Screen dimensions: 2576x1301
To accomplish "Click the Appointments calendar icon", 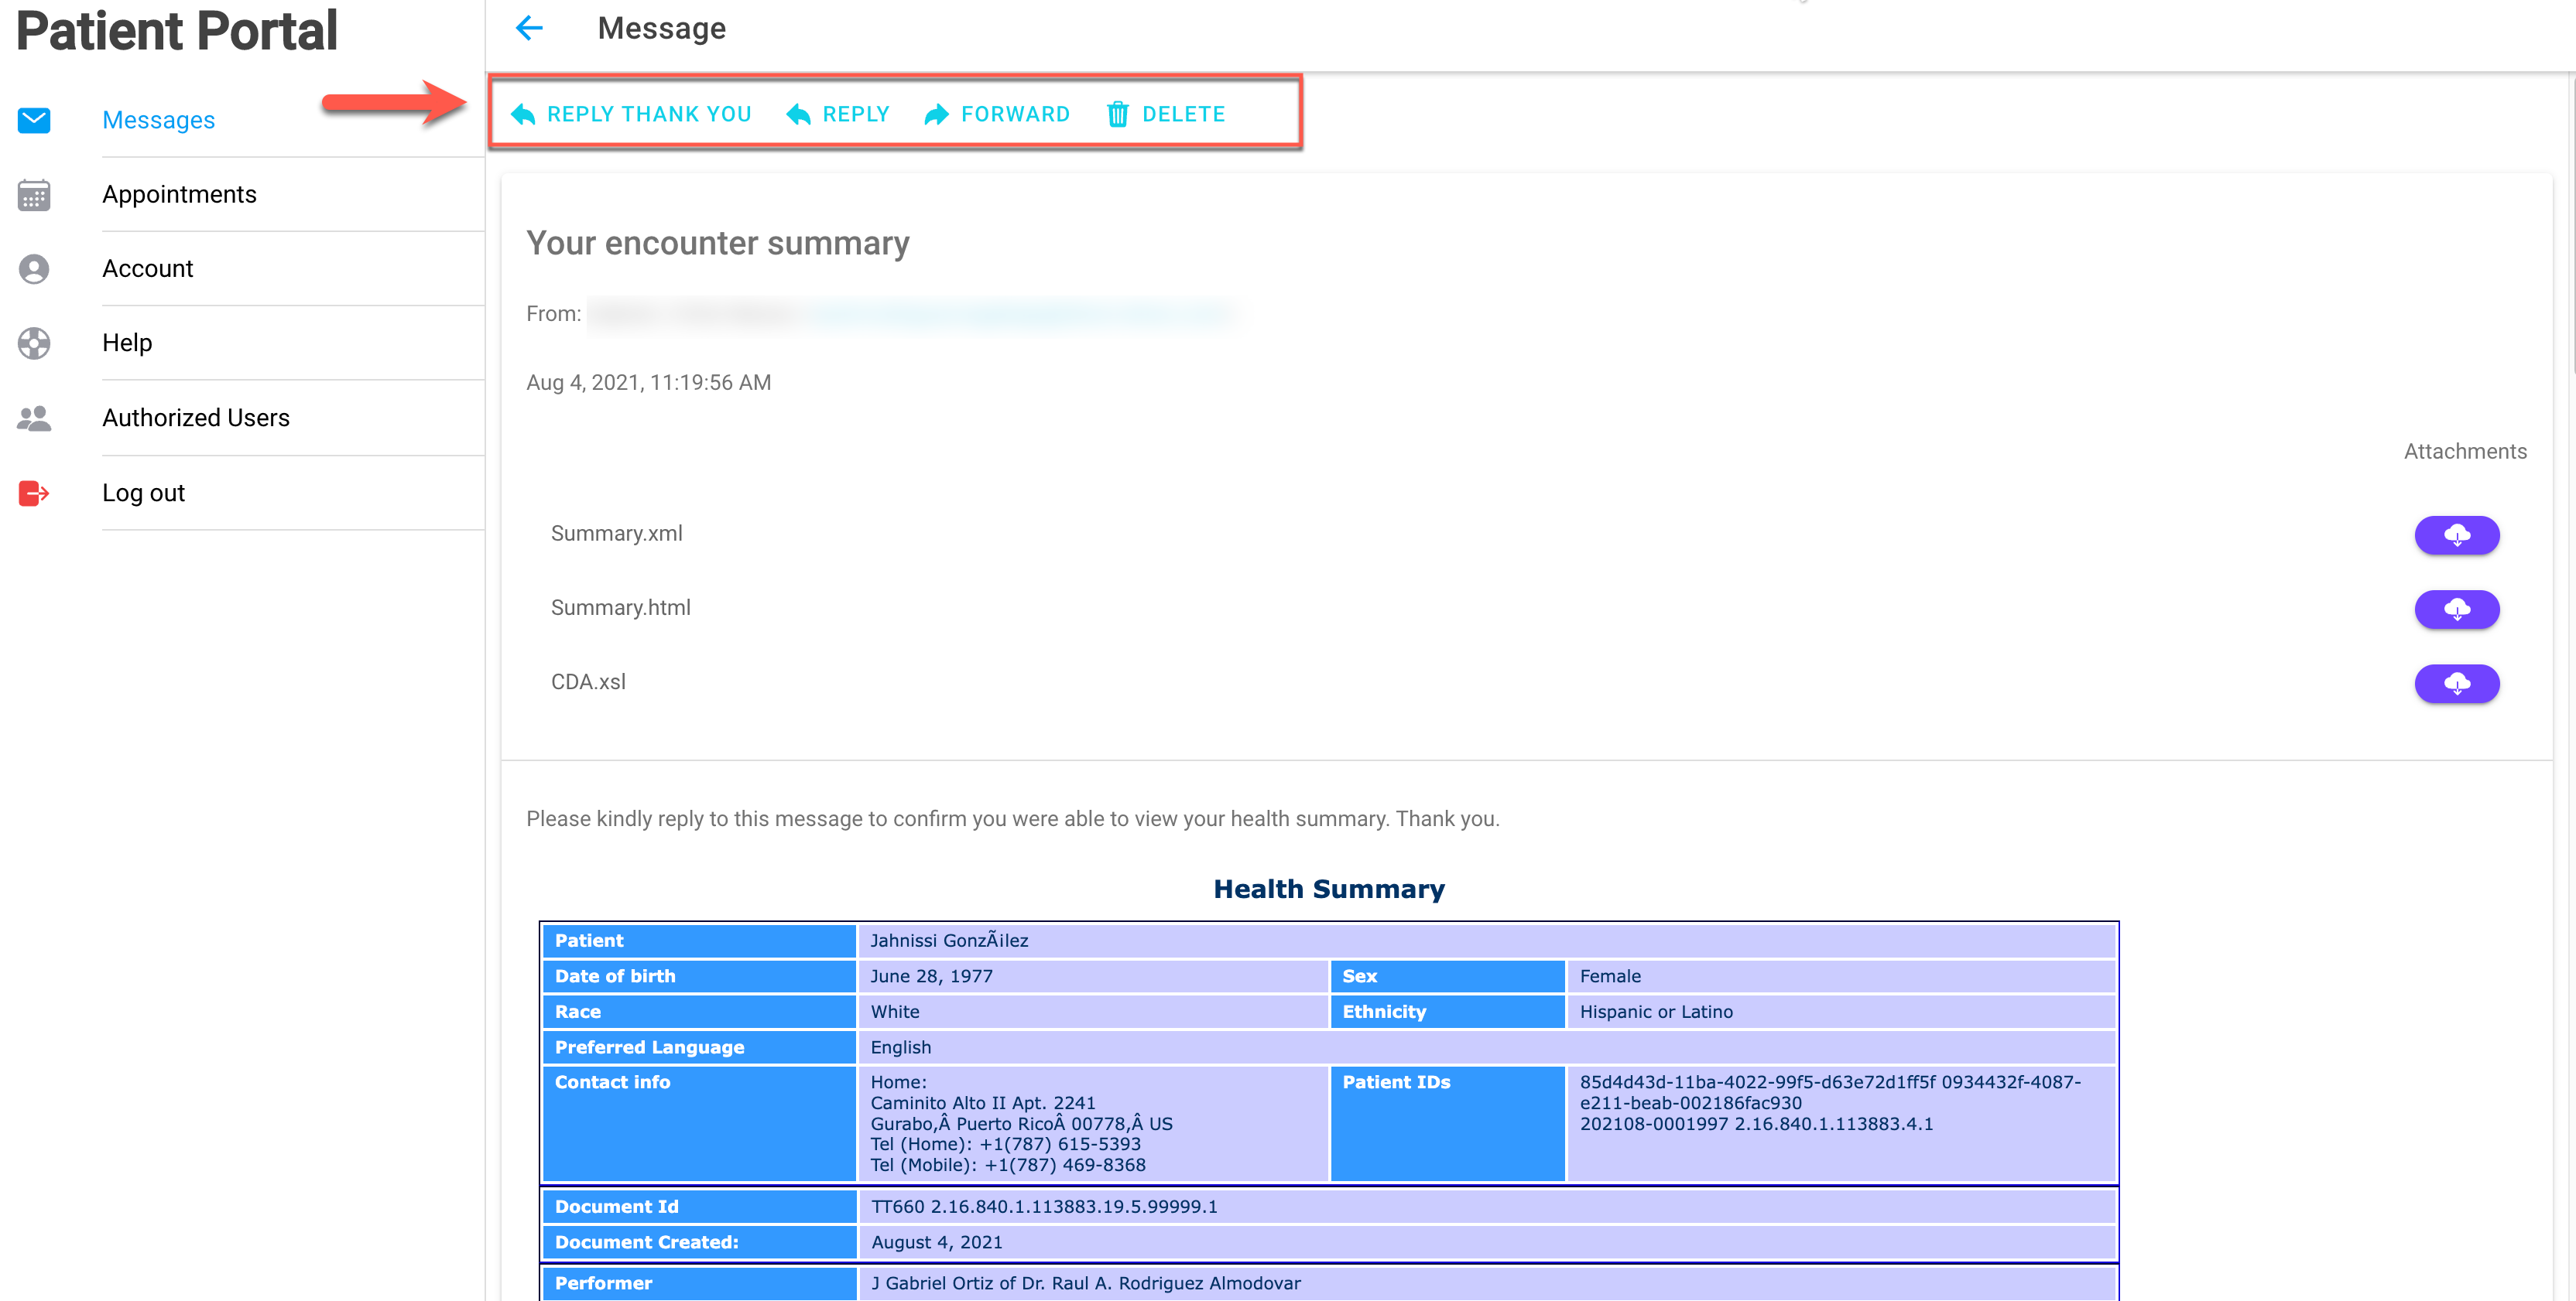I will coord(34,195).
